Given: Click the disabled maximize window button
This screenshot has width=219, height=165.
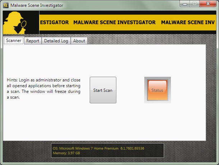Looking at the screenshot, I should tap(195, 4).
